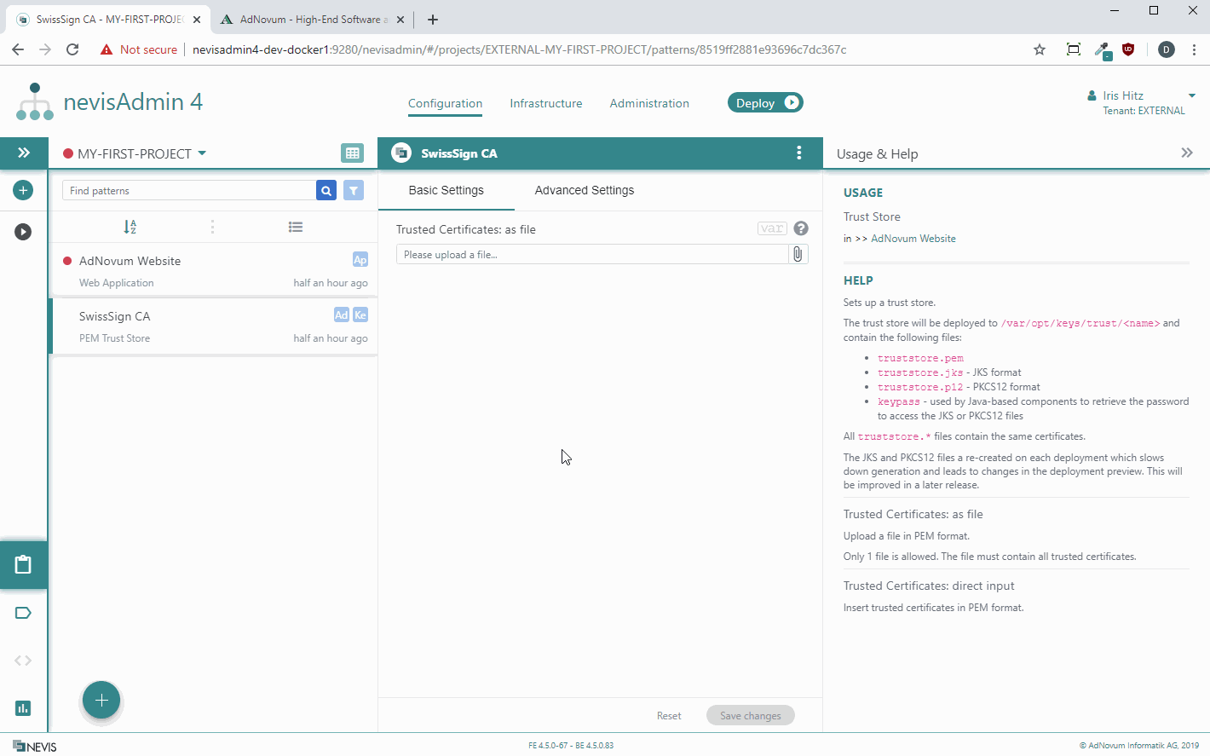Collapse the Usage & Help panel
This screenshot has width=1210, height=756.
point(1187,153)
